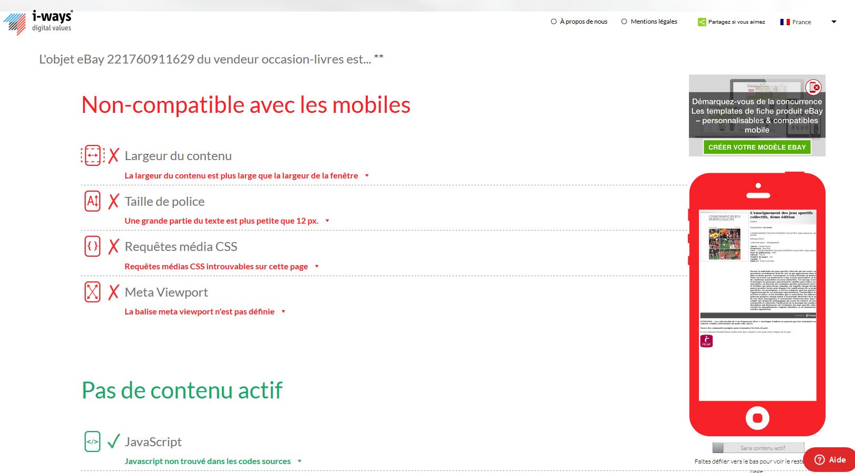Open the France language selector
Viewport: 855px width, 473px height.
coord(808,22)
